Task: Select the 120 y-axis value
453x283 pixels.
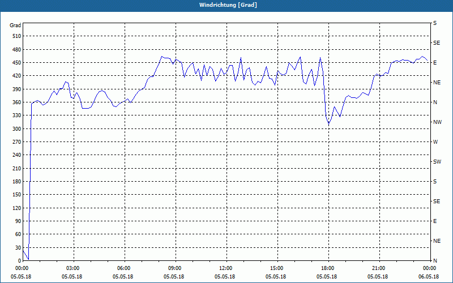Action: pos(17,208)
